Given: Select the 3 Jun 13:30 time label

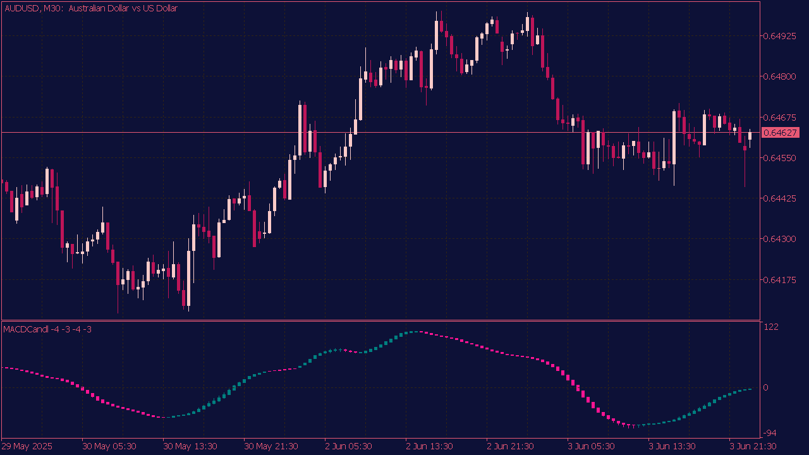Looking at the screenshot, I should pos(673,446).
